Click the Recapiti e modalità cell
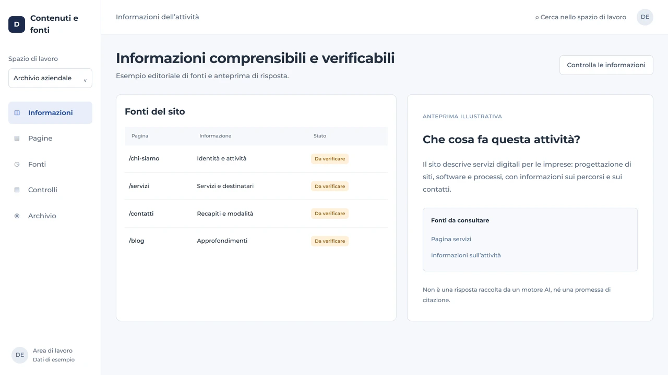 pyautogui.click(x=225, y=214)
